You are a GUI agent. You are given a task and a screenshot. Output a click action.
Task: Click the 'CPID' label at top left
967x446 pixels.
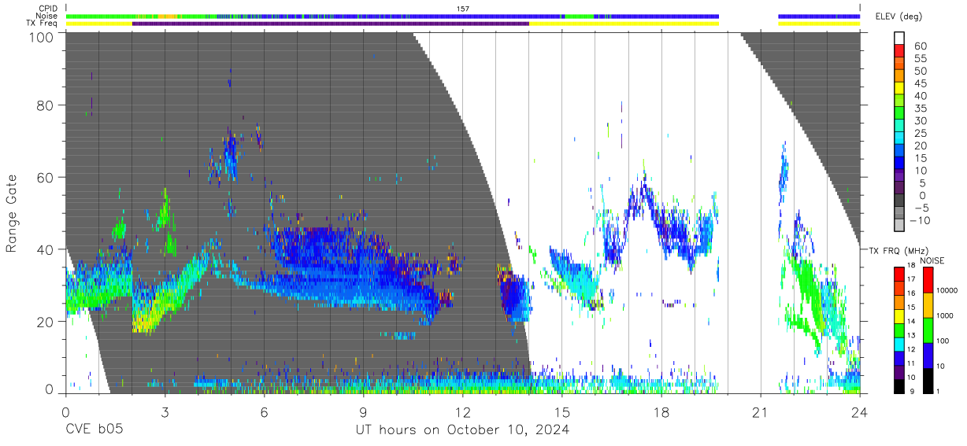pos(47,9)
